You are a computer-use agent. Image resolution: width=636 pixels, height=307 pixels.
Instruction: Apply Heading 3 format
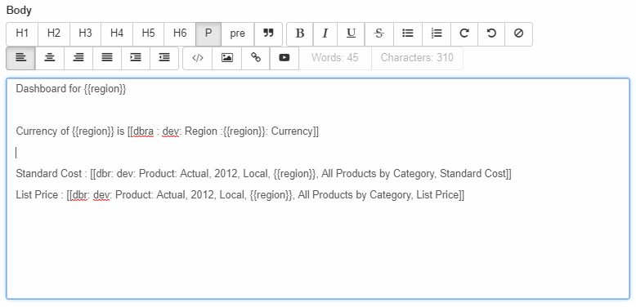coord(85,34)
